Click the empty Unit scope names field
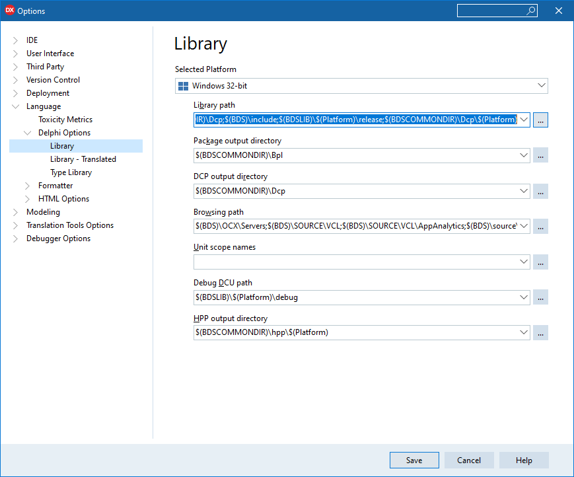574x477 pixels. (x=356, y=262)
